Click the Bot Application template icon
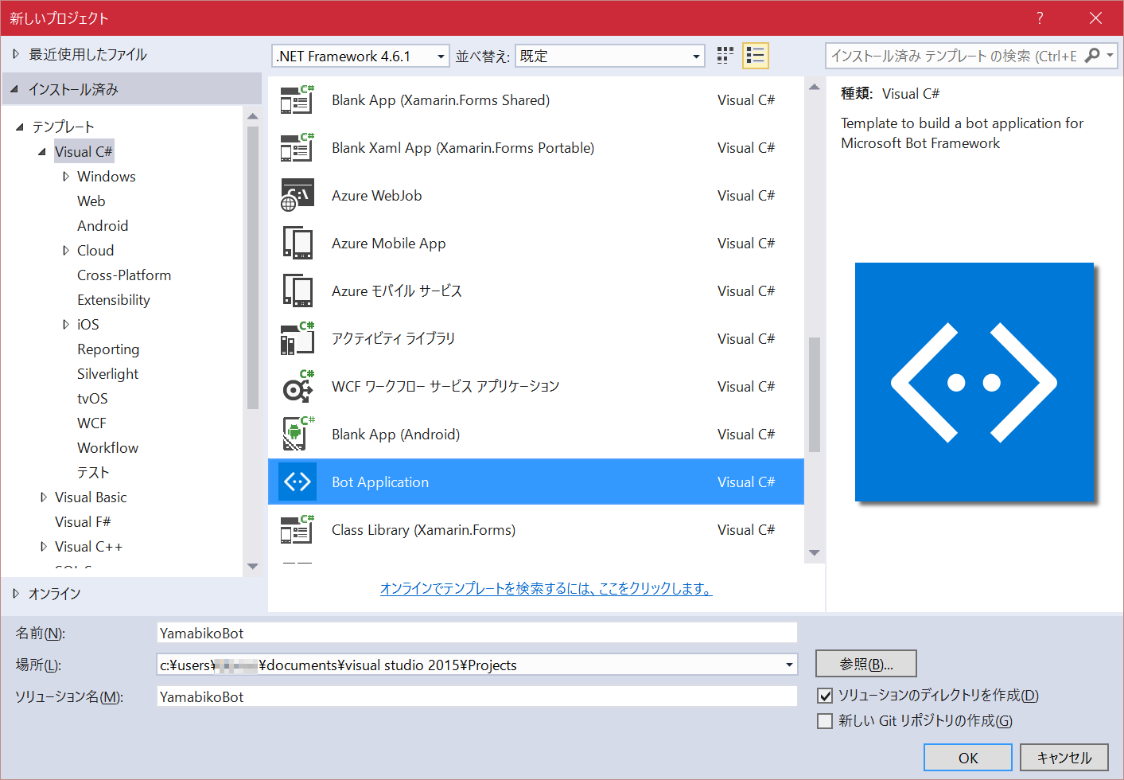1124x780 pixels. point(298,482)
